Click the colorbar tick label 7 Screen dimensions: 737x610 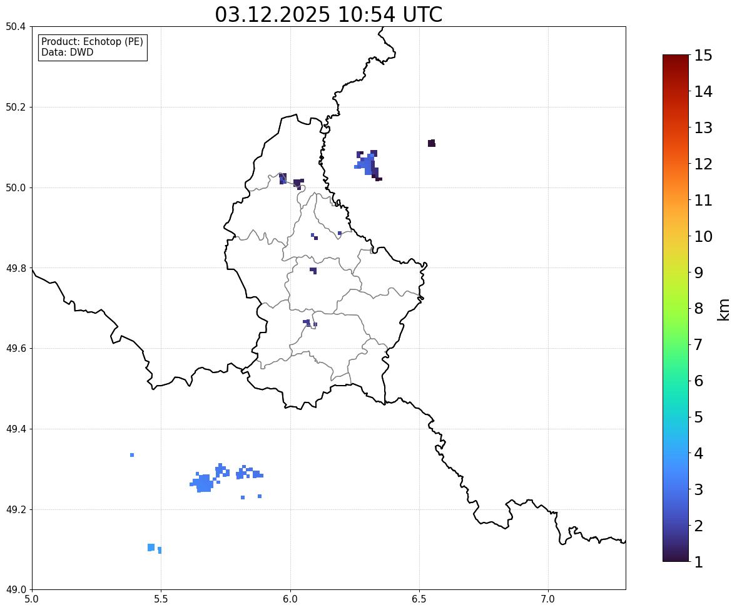[699, 344]
